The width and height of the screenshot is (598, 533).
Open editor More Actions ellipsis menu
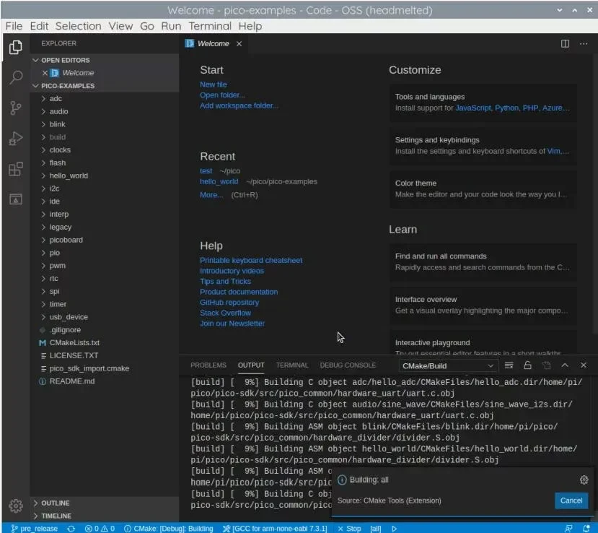[584, 43]
